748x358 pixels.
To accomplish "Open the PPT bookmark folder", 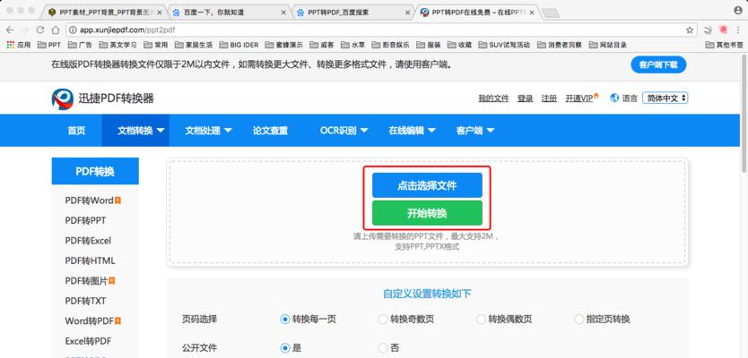I will (49, 45).
